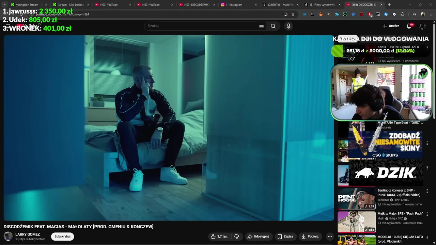Open the Karus - OSTRYGI video title

pos(398,47)
